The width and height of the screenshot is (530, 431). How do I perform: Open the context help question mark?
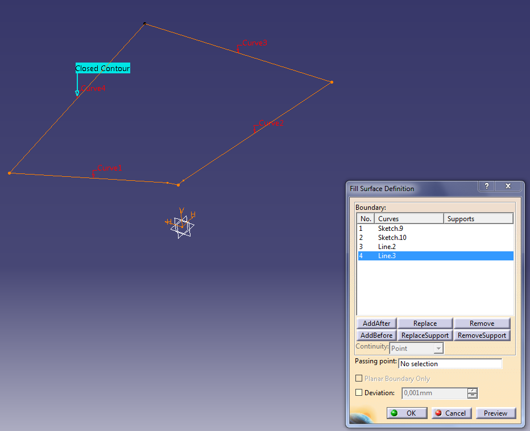tap(486, 186)
